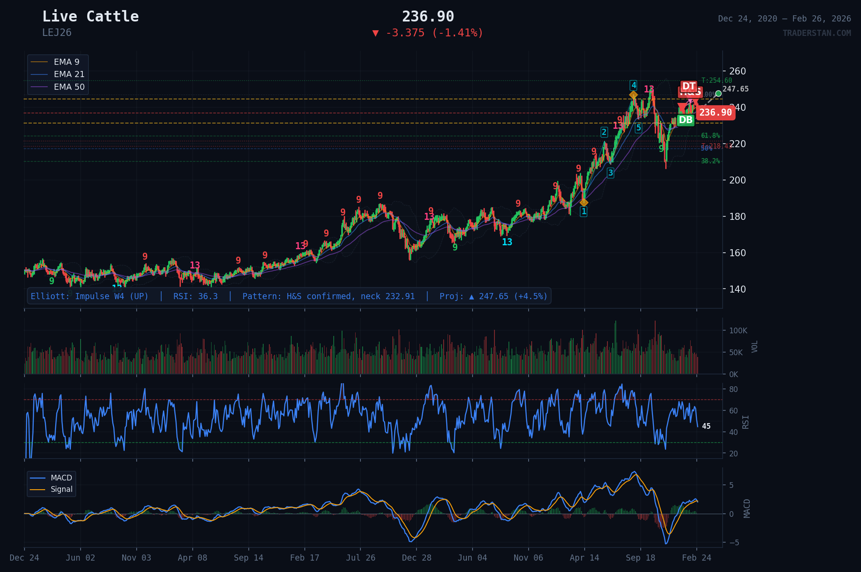Screen dimensions: 861x572
Task: Toggle EMA 21 legend entry
Action: pos(69,74)
